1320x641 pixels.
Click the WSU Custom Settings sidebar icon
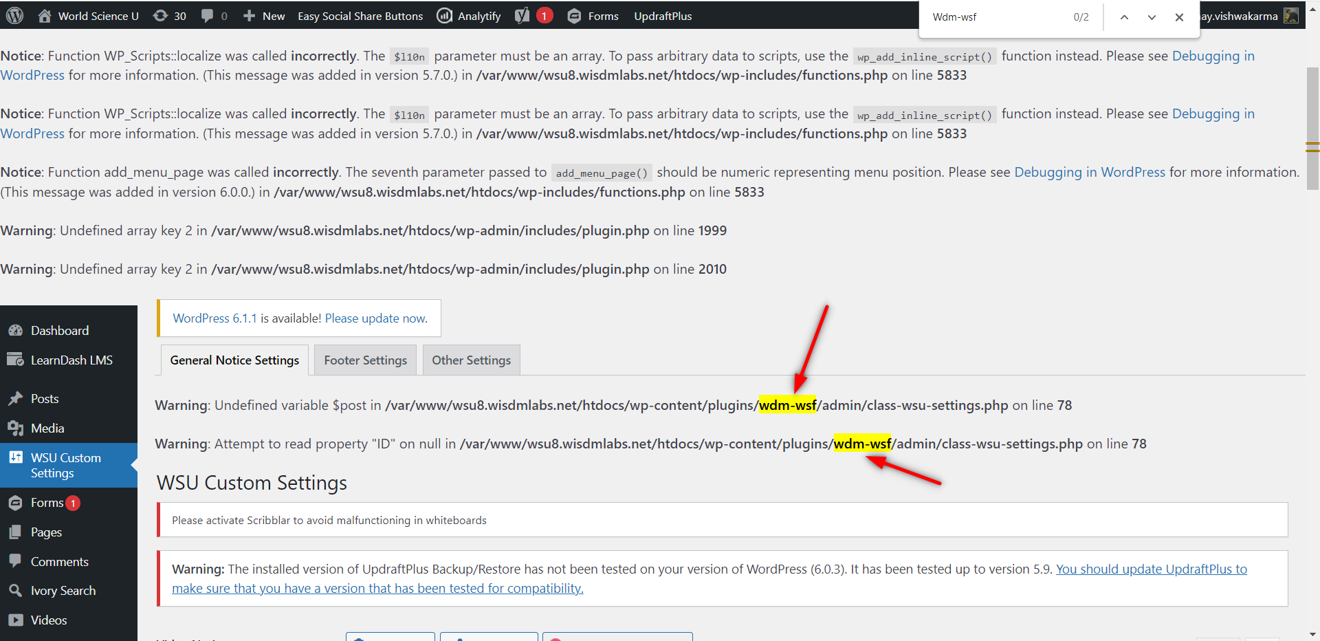15,457
